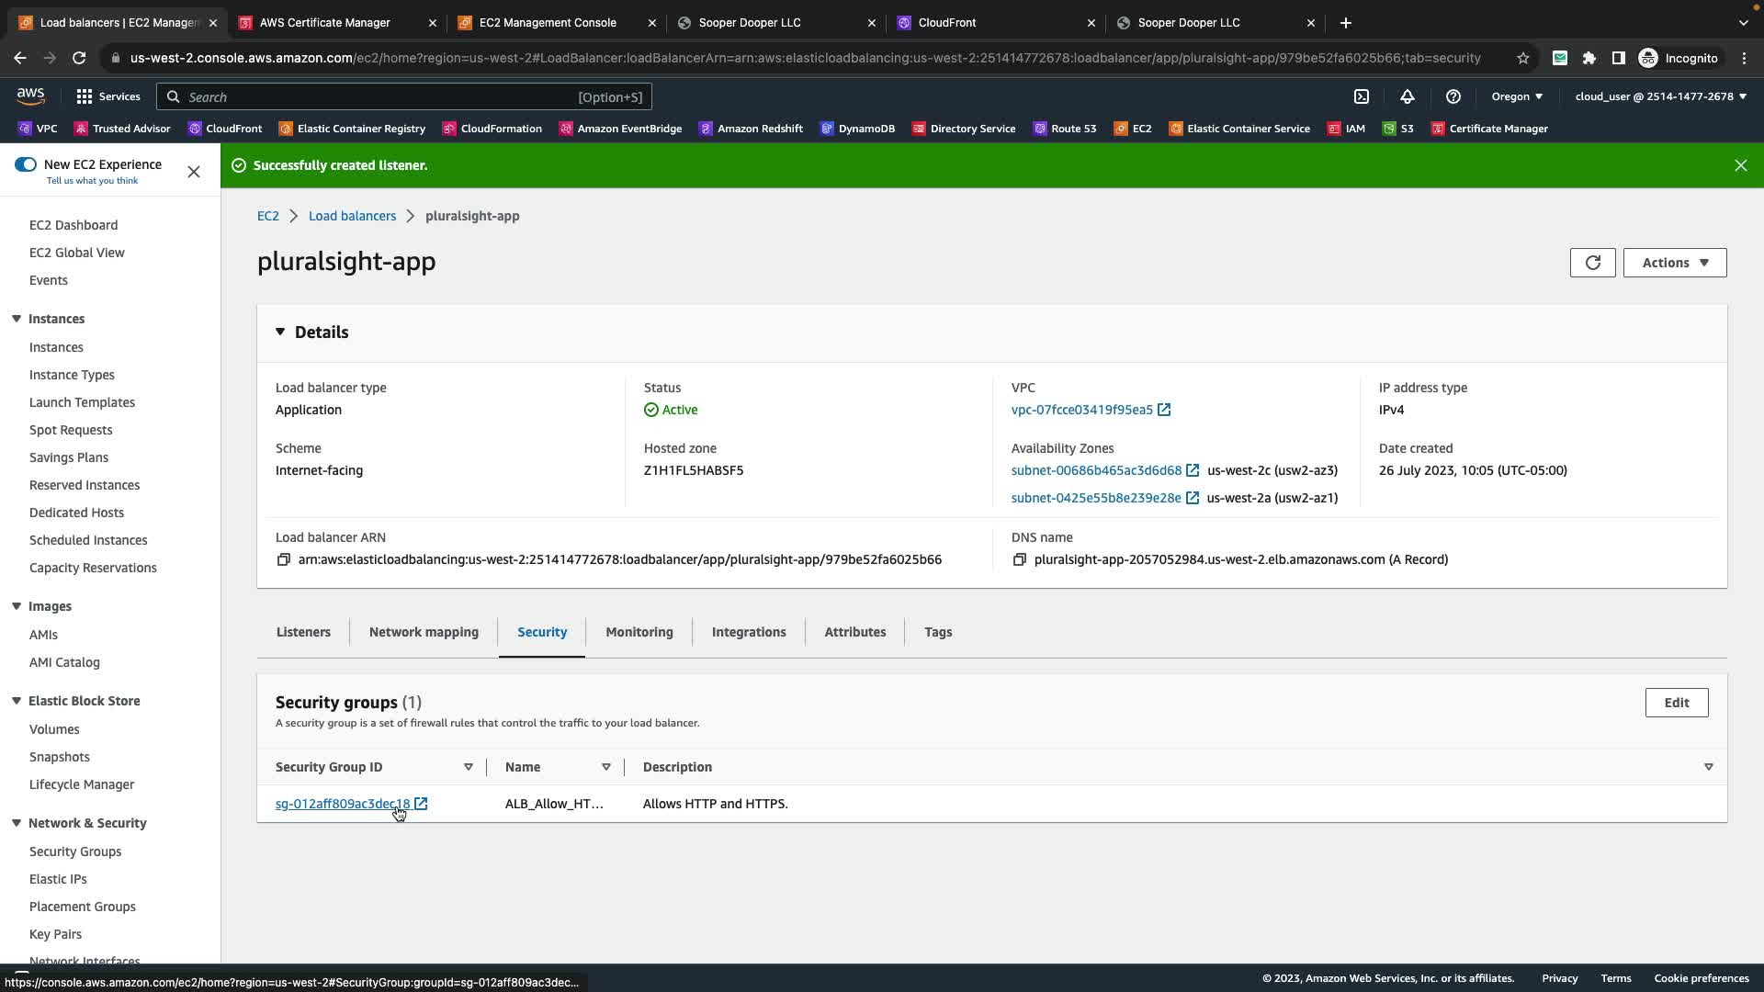
Task: Copy the load balancer ARN
Action: [x=284, y=559]
